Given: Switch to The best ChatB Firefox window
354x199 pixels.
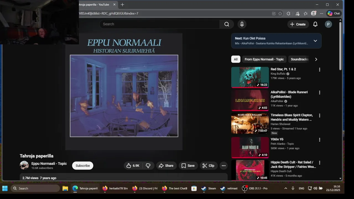Looking at the screenshot, I should [x=175, y=188].
